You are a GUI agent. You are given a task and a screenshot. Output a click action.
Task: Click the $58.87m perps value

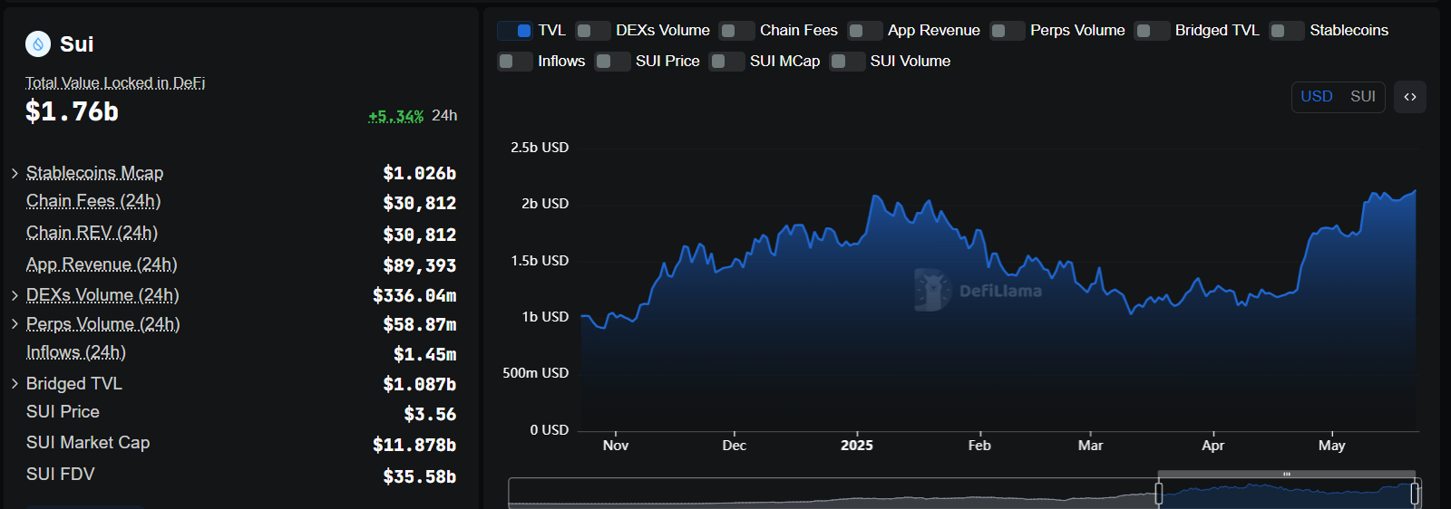click(x=420, y=324)
